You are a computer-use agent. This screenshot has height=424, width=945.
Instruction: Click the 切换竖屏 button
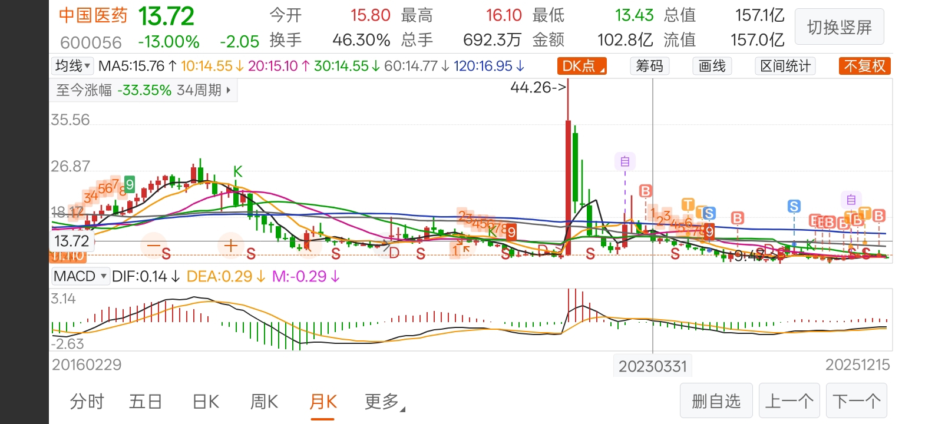click(x=839, y=27)
